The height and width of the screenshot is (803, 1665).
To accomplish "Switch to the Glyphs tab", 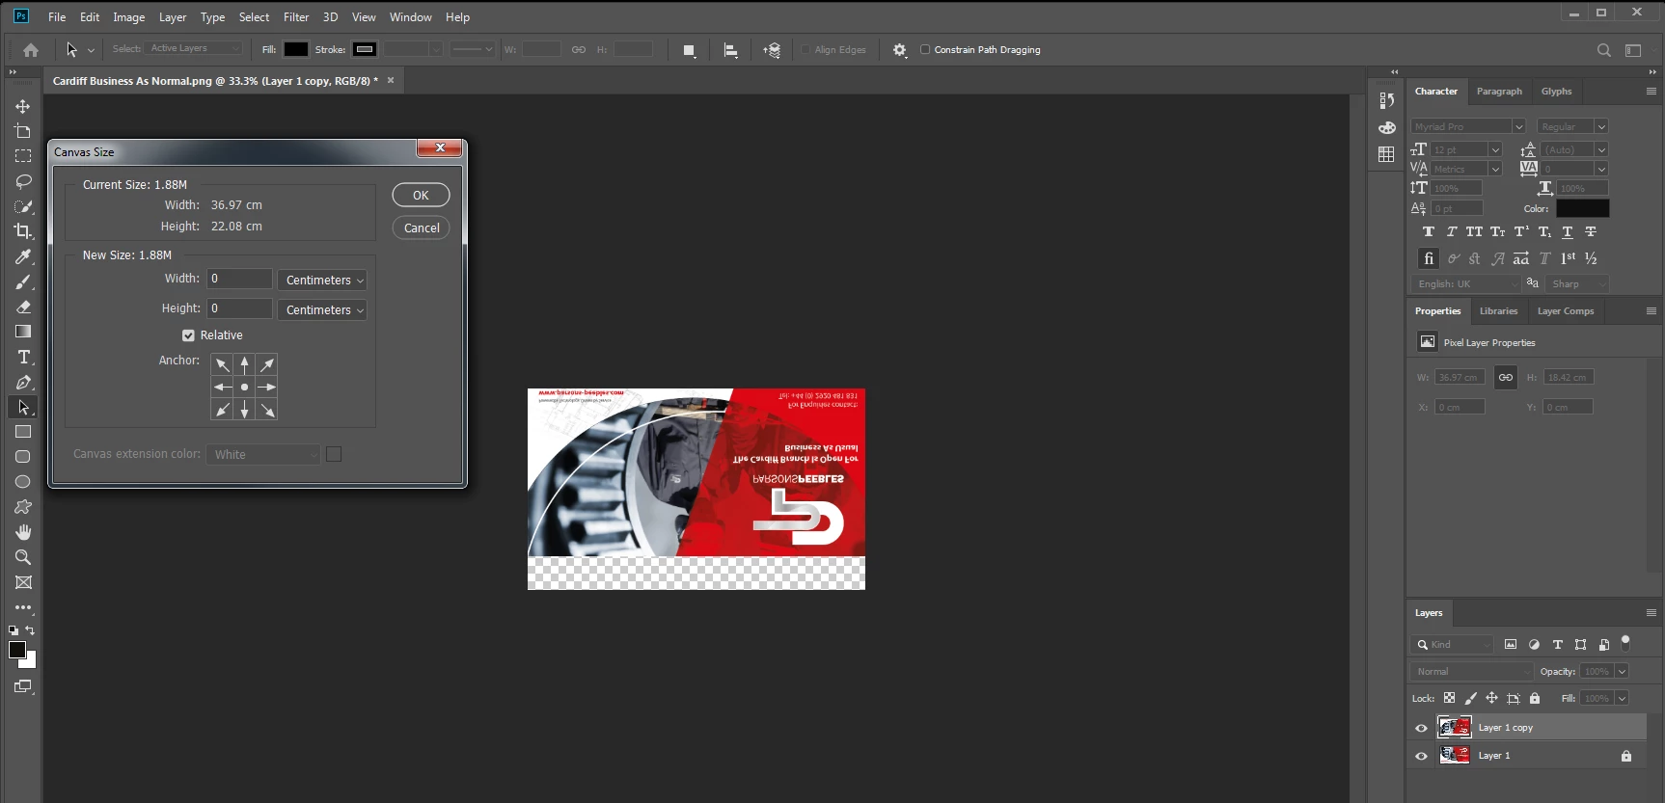I will (1556, 92).
